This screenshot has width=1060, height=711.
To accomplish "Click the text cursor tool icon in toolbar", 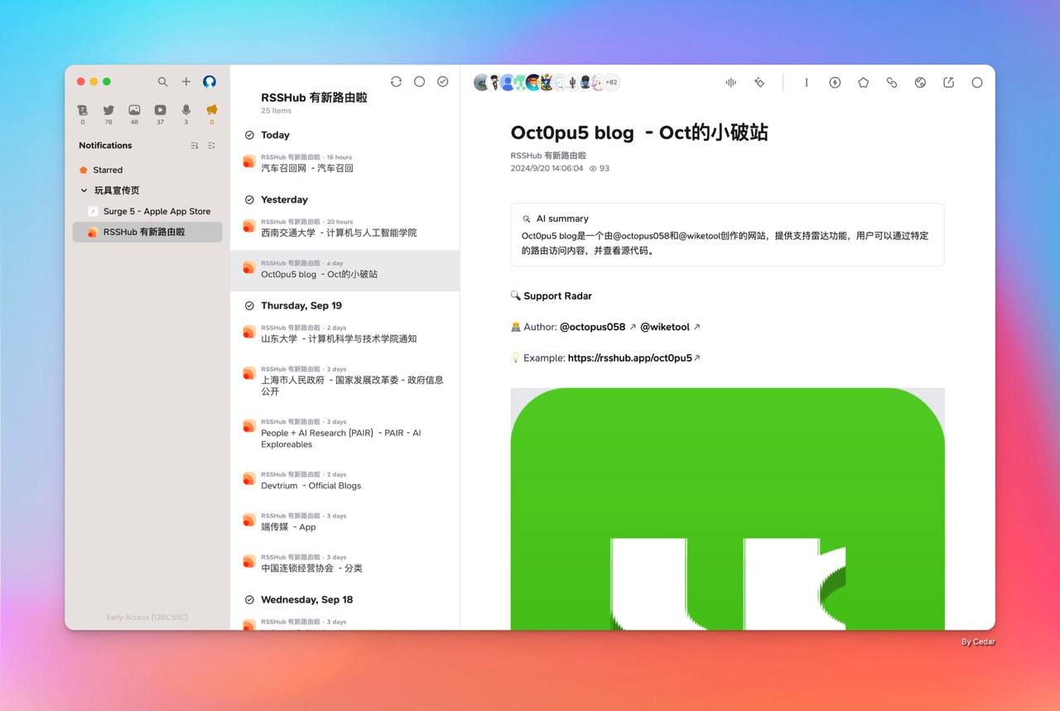I will pyautogui.click(x=807, y=82).
